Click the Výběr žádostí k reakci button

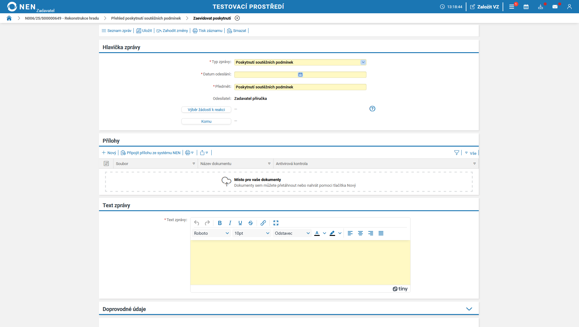click(206, 110)
